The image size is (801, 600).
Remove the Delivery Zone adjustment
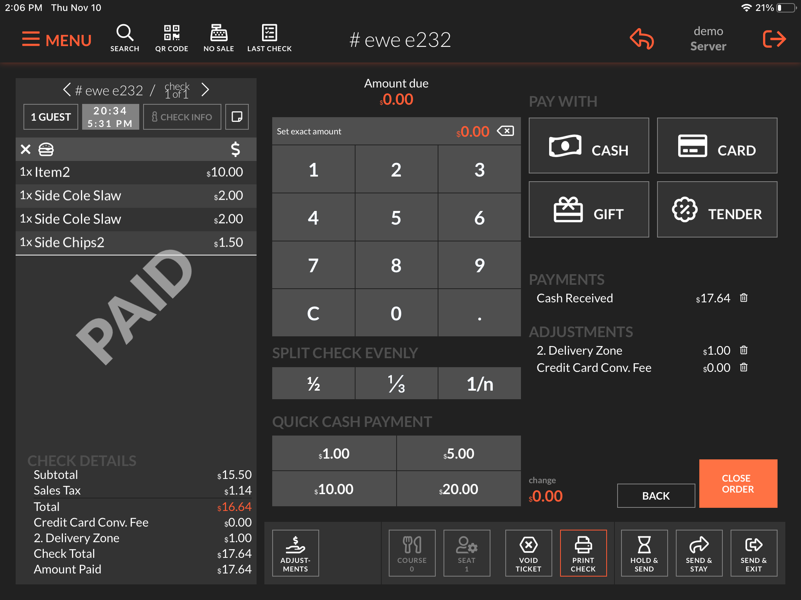pos(744,350)
